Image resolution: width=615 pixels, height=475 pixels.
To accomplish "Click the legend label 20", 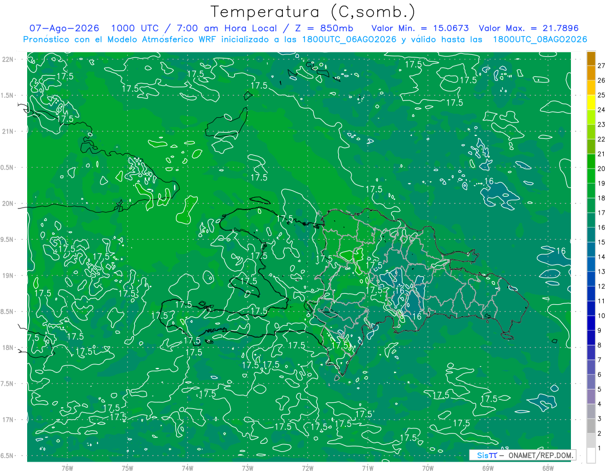I will [601, 169].
